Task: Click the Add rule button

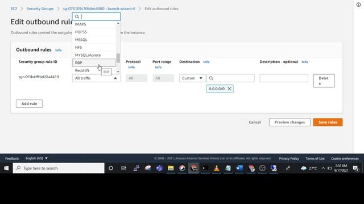Action: 29,104
